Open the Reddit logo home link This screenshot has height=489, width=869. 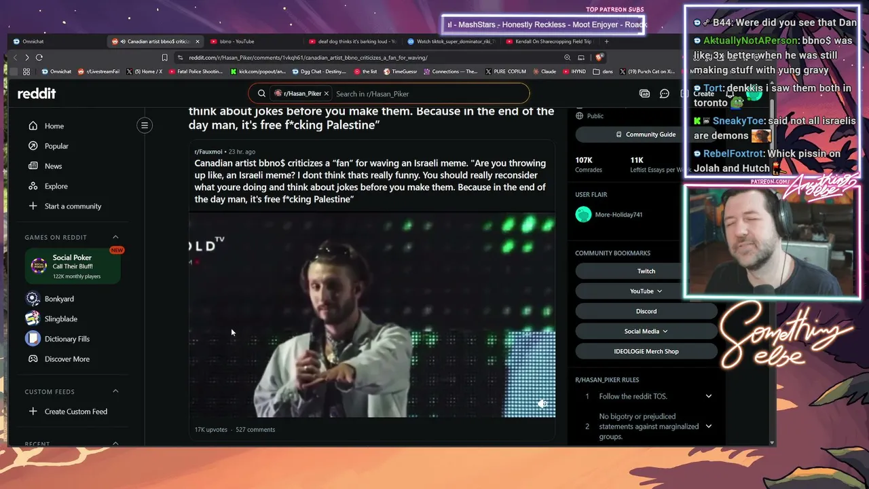pos(37,94)
